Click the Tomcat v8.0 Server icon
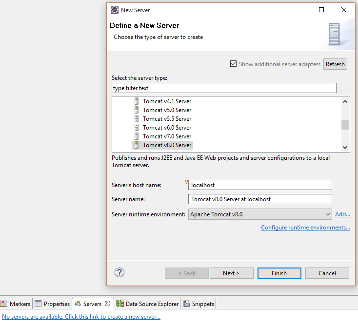This screenshot has width=358, height=325. click(137, 145)
